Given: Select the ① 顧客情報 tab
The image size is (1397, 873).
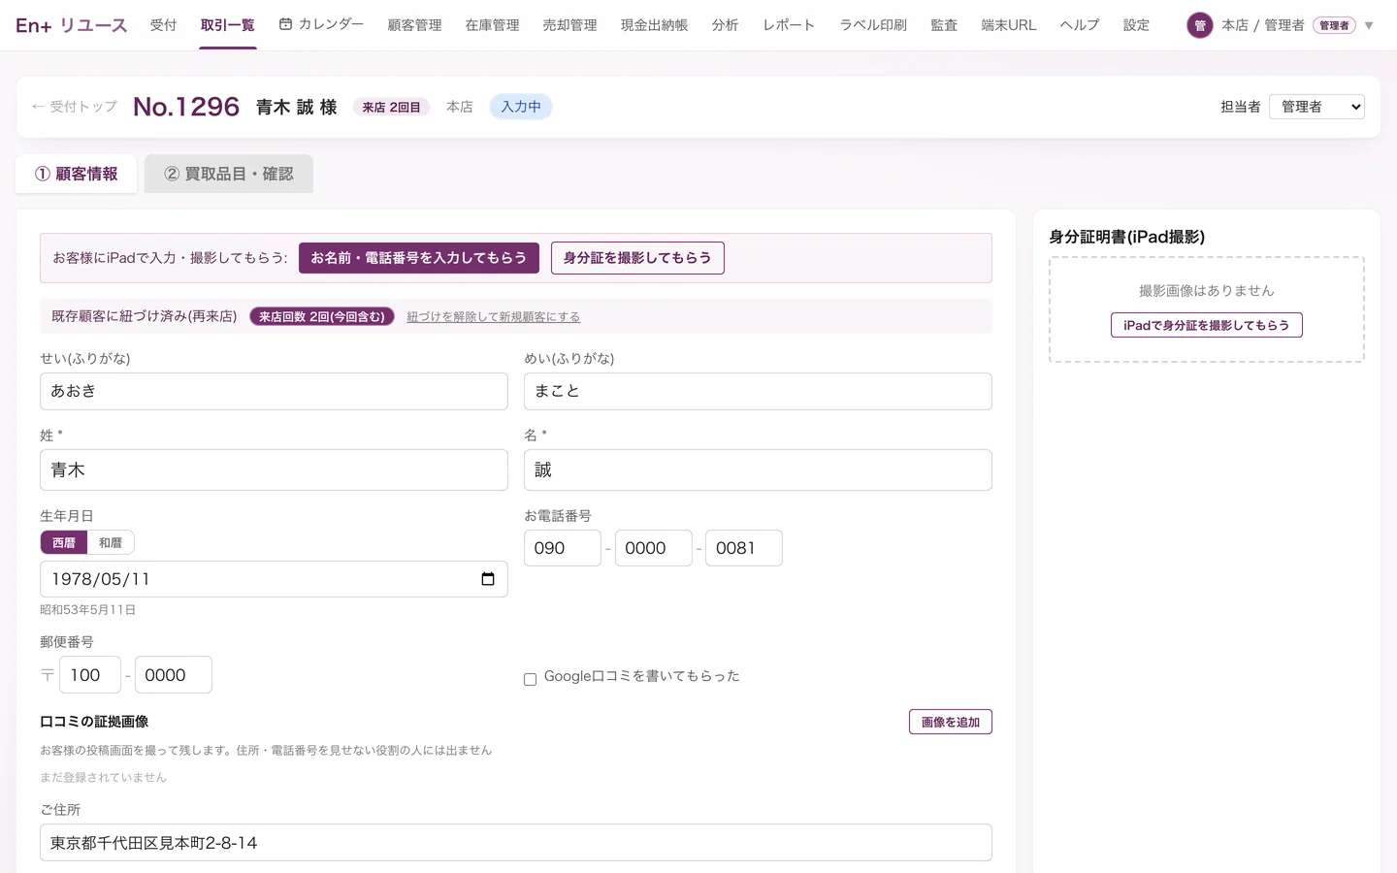Looking at the screenshot, I should pos(77,174).
